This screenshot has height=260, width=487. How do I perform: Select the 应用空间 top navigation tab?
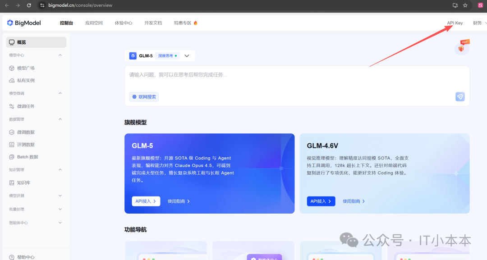point(94,23)
